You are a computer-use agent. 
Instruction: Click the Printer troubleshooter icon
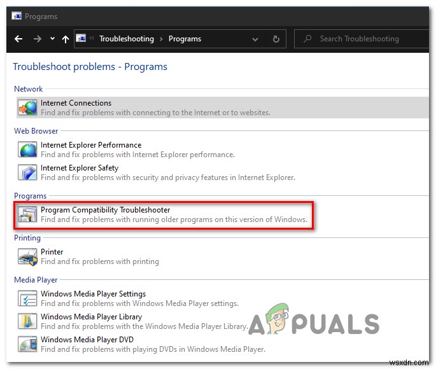click(x=27, y=257)
